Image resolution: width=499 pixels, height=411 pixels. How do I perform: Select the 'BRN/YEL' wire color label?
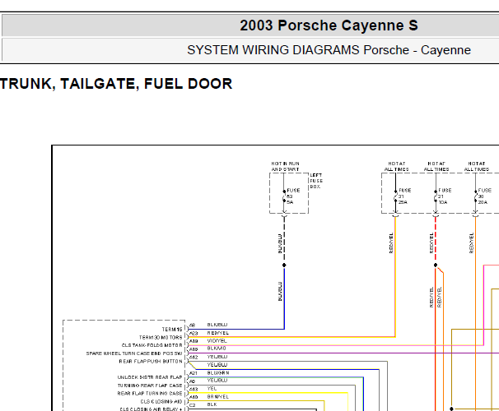pyautogui.click(x=218, y=397)
